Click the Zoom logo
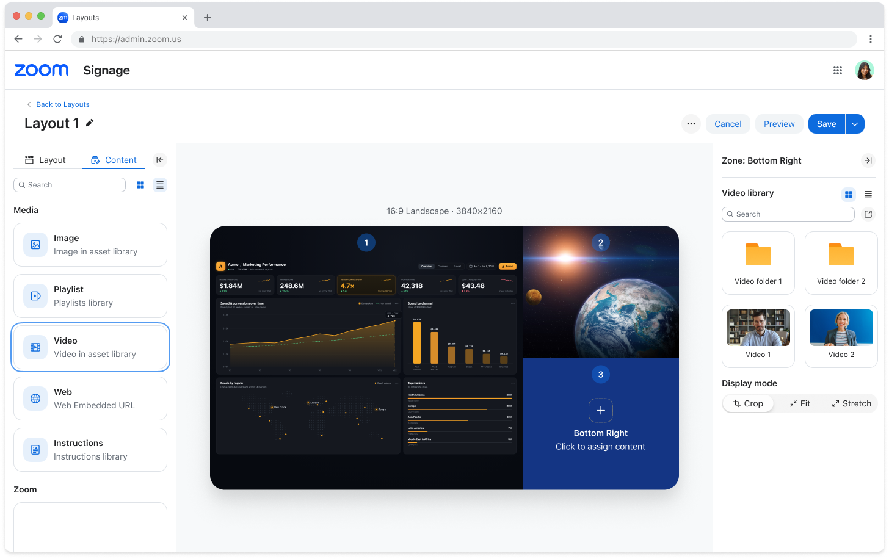The width and height of the screenshot is (889, 559). [42, 70]
